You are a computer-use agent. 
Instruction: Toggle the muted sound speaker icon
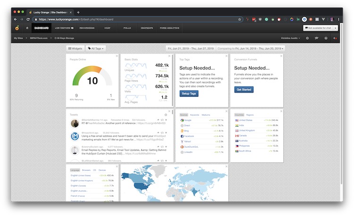pyautogui.click(x=335, y=38)
